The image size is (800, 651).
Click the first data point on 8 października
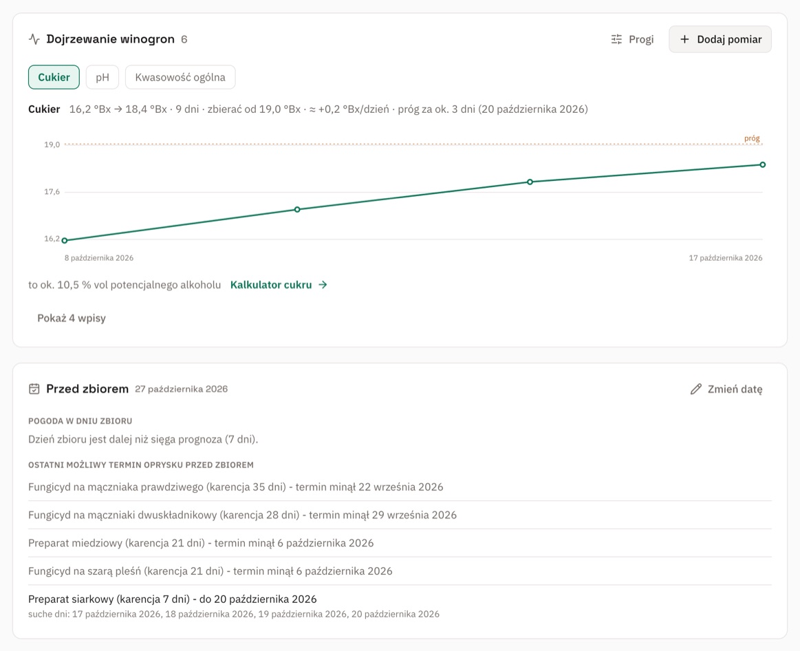65,240
